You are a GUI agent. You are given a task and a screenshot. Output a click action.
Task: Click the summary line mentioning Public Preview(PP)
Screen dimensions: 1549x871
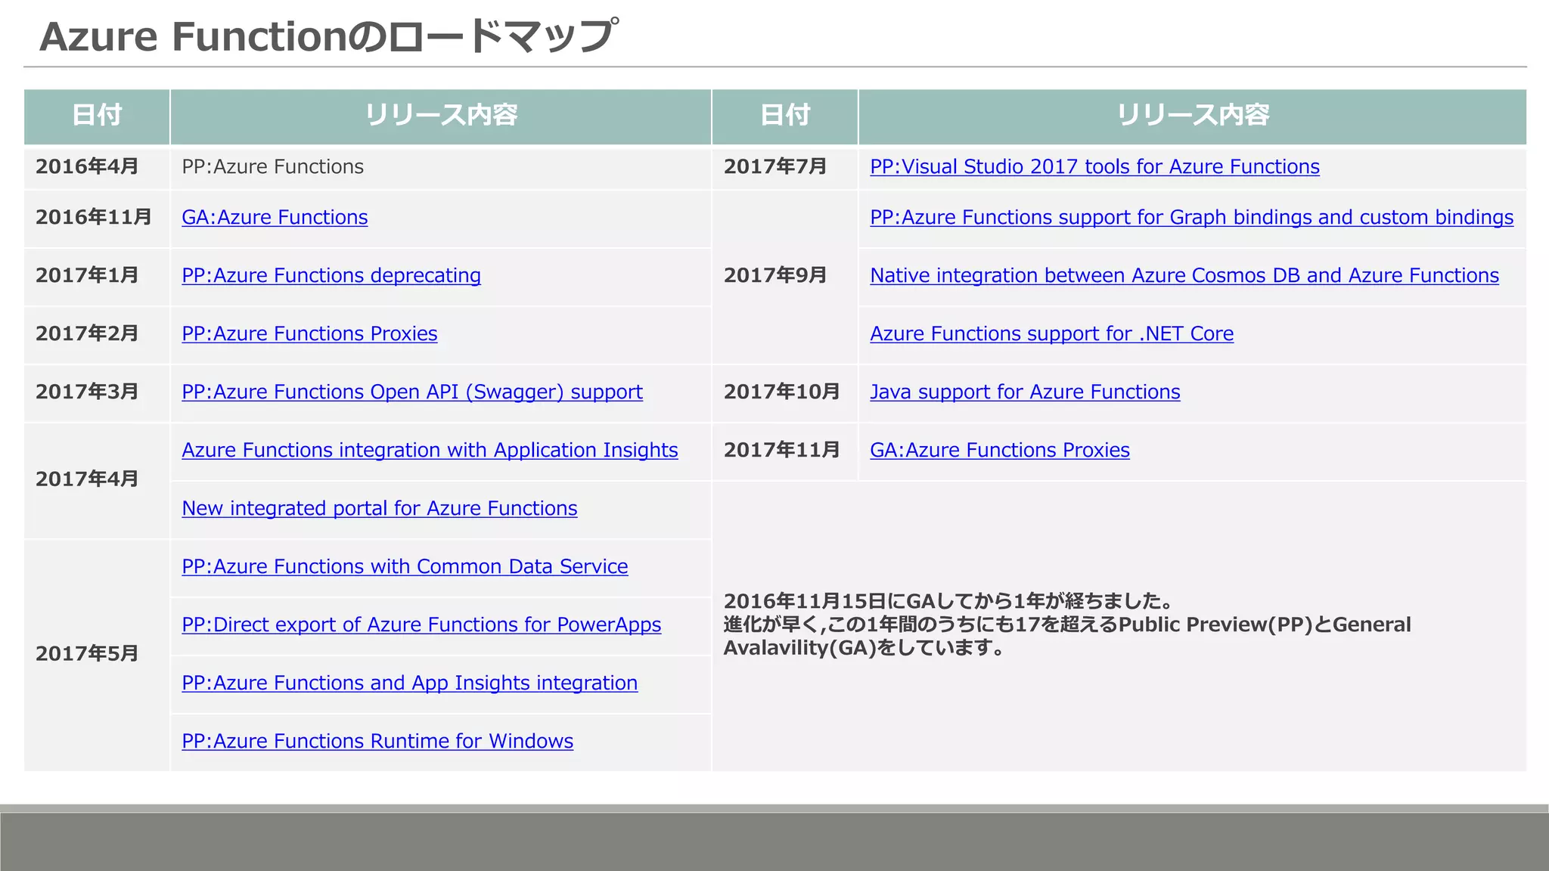point(1067,625)
